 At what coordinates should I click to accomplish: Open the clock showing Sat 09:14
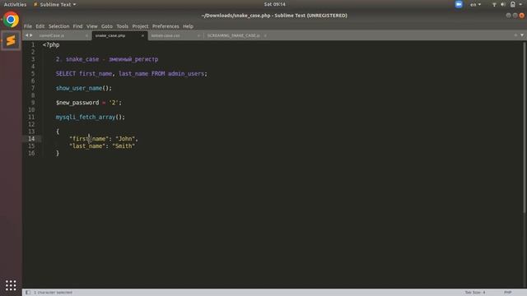point(274,4)
